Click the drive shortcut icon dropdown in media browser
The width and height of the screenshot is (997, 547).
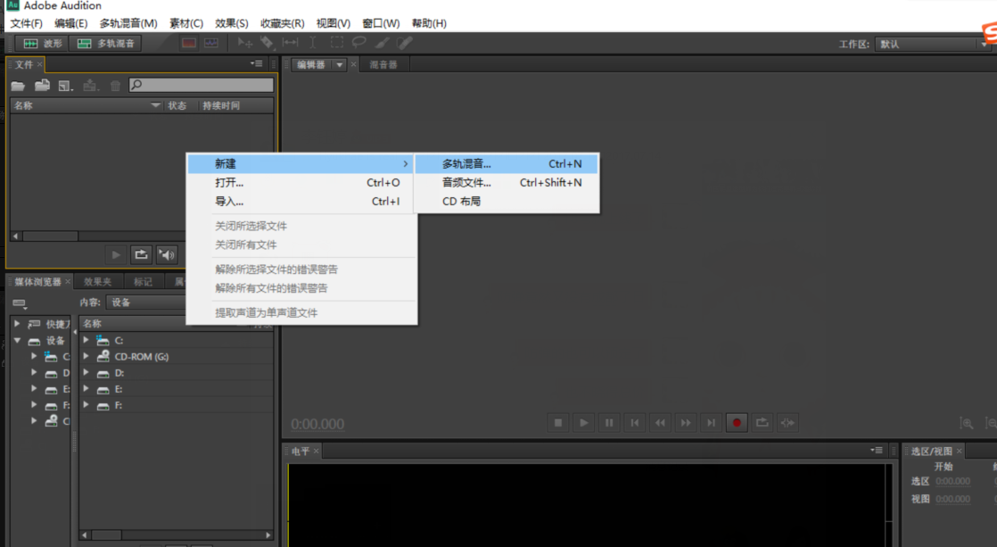pyautogui.click(x=20, y=303)
